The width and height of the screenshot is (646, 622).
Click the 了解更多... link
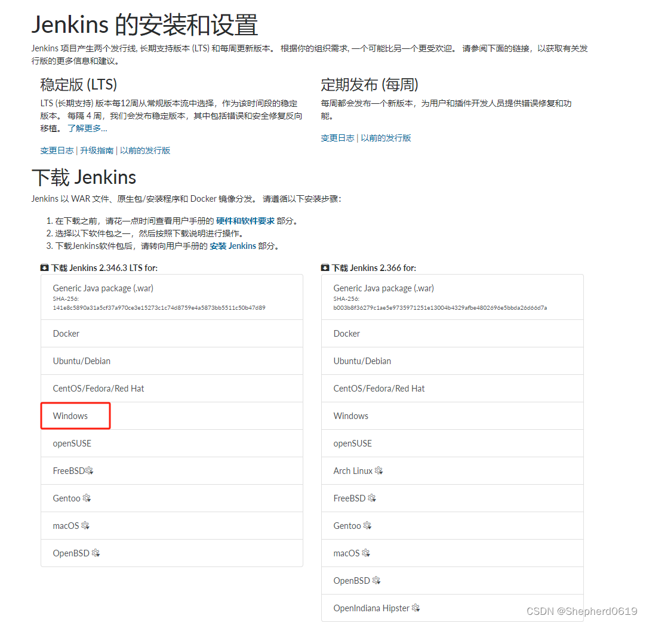pyautogui.click(x=87, y=128)
